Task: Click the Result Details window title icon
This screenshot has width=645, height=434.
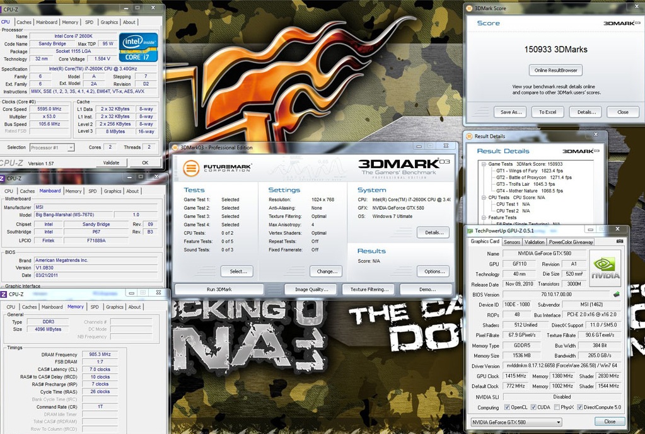Action: 469,136
